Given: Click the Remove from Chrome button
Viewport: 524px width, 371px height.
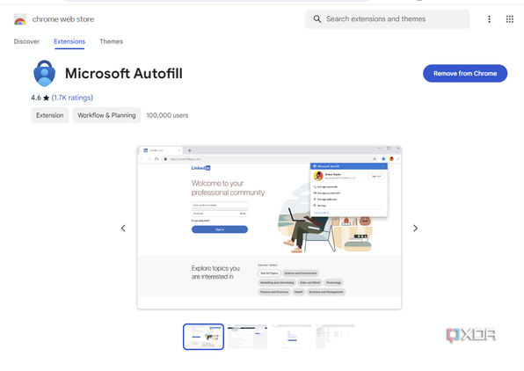Looking at the screenshot, I should tap(465, 74).
